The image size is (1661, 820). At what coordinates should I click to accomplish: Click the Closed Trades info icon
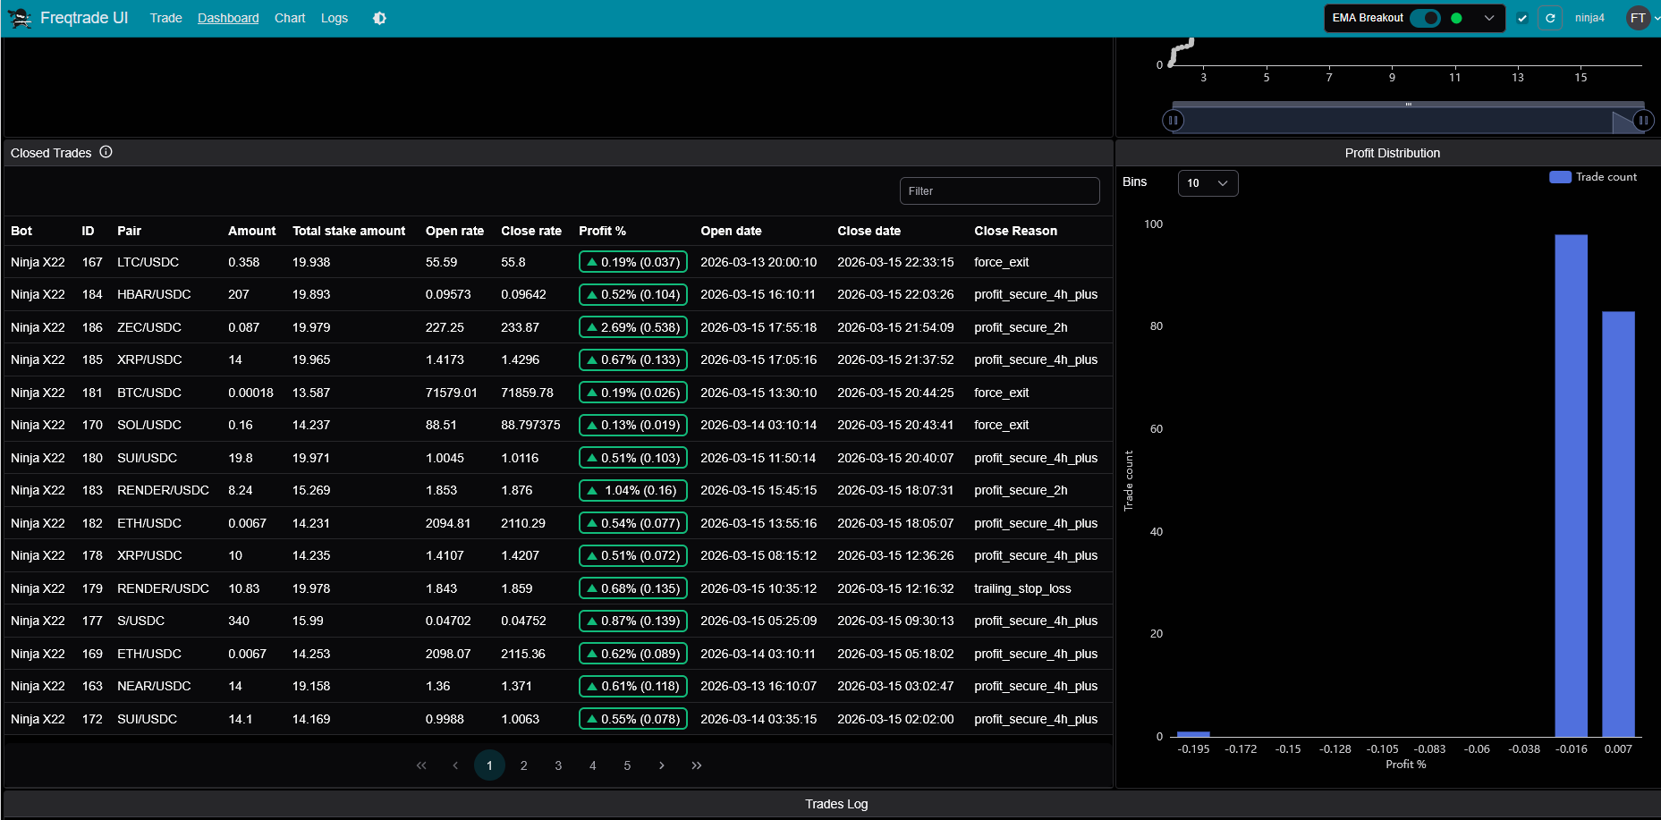(106, 152)
